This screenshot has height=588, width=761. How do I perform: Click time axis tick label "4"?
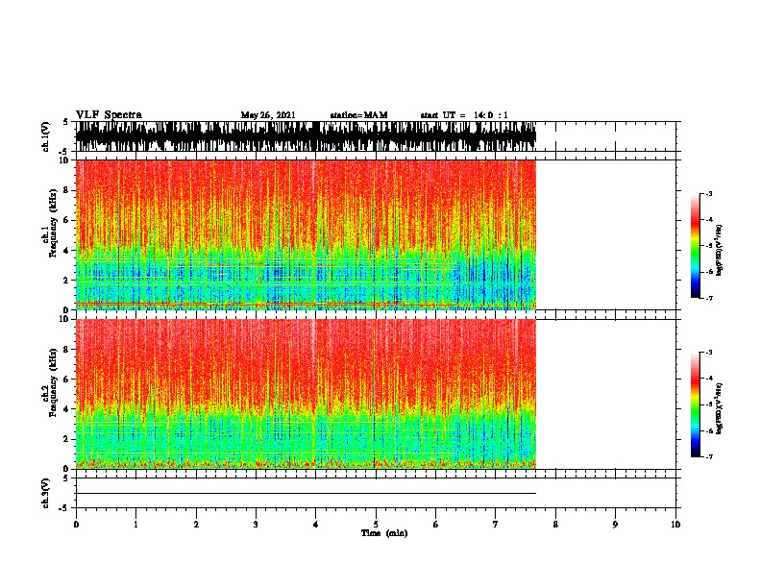click(316, 525)
